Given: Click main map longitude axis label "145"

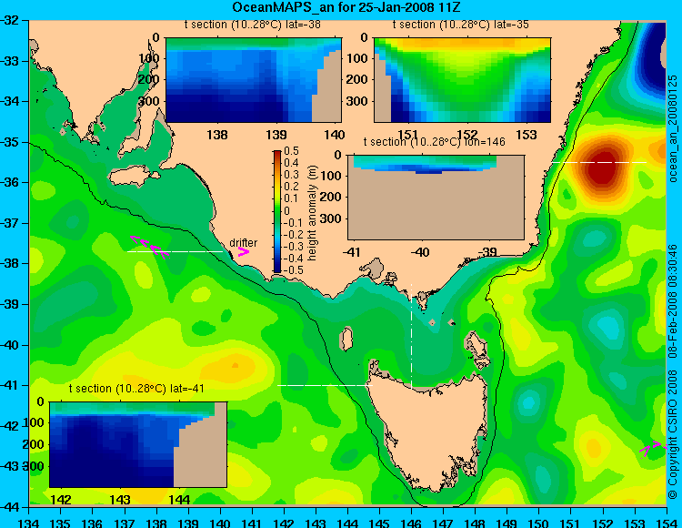Looking at the screenshot, I should [x=380, y=523].
